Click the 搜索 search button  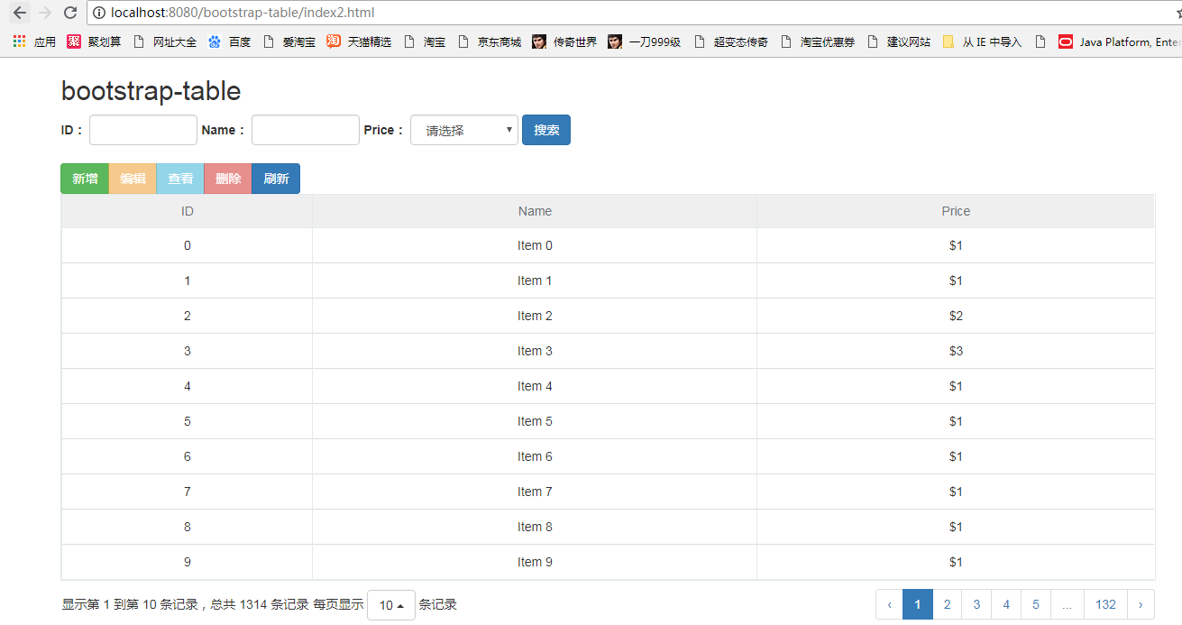pos(545,130)
